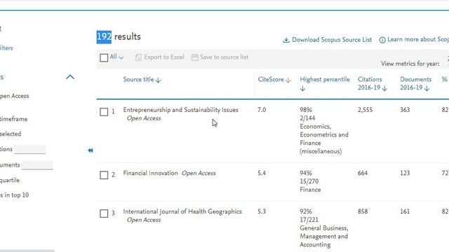The image size is (449, 252).
Task: Click the Finance subject text in row 2
Action: (x=310, y=190)
